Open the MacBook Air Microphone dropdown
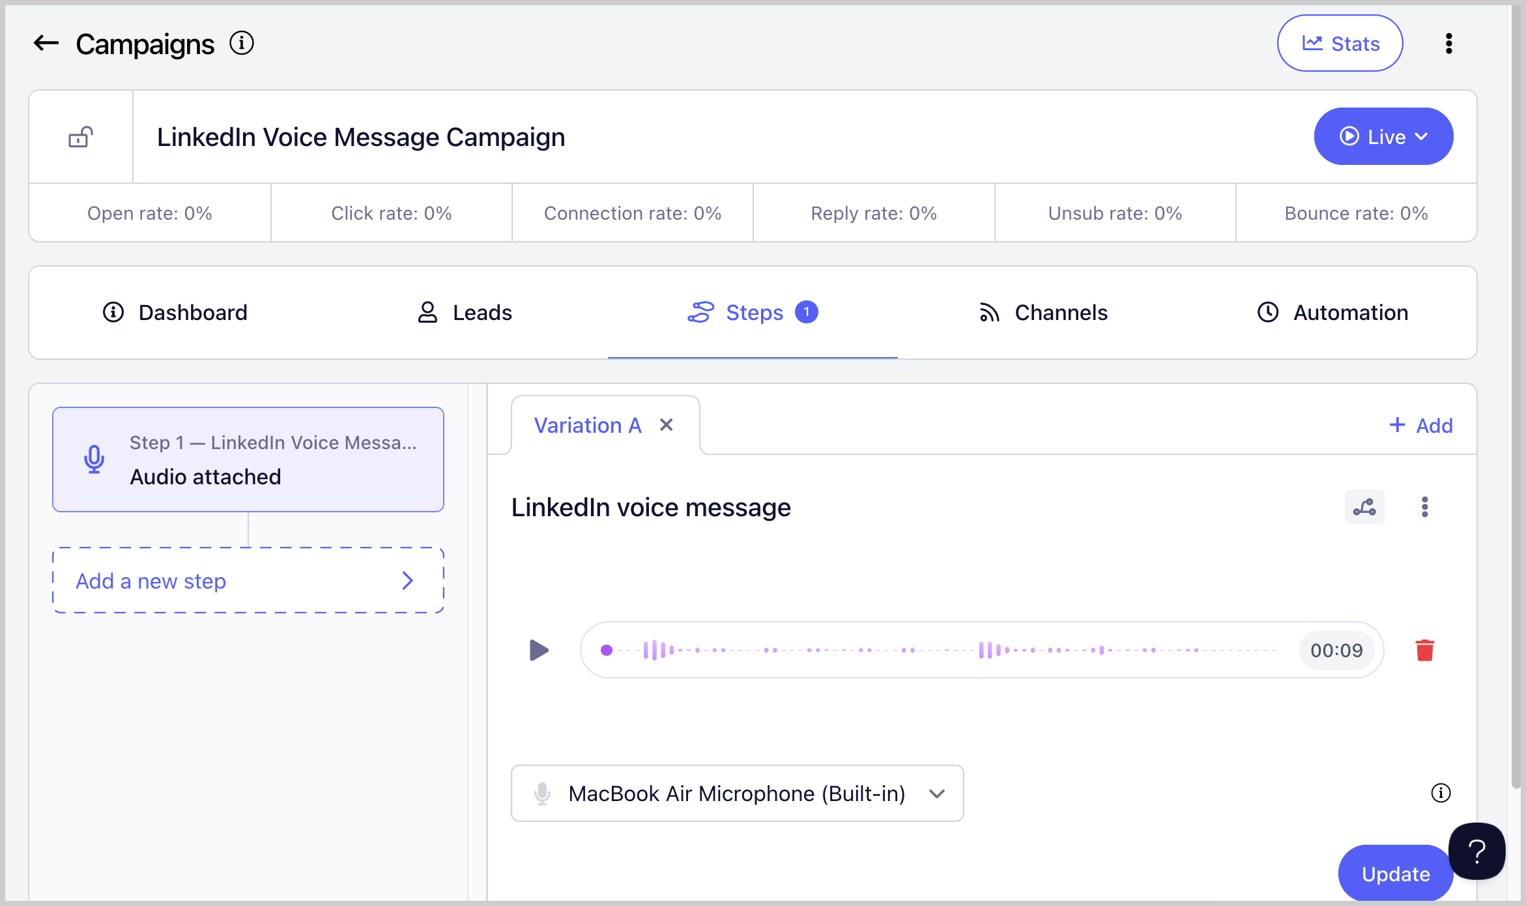Viewport: 1526px width, 906px height. click(737, 793)
